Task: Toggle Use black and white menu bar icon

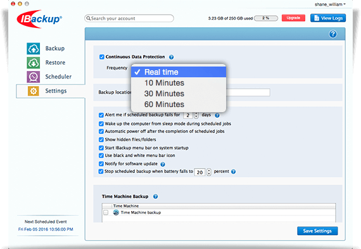Action: (101, 155)
